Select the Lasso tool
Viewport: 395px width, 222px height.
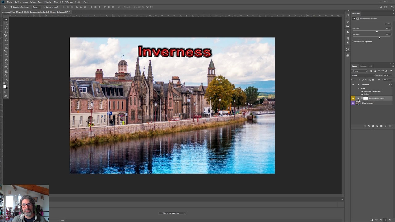tap(6, 27)
